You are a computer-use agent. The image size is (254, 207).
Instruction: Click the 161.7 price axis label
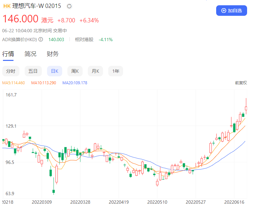tap(11, 95)
